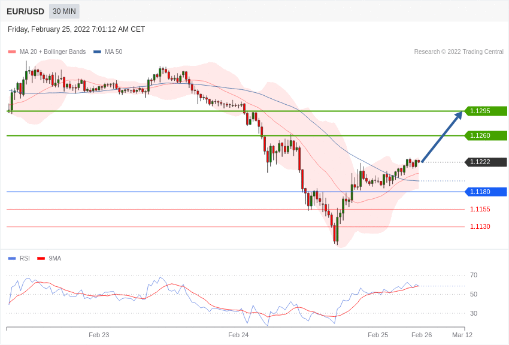Image resolution: width=509 pixels, height=345 pixels.
Task: Click the MA 20 + Bollinger Bands swatch
Action: click(x=12, y=52)
